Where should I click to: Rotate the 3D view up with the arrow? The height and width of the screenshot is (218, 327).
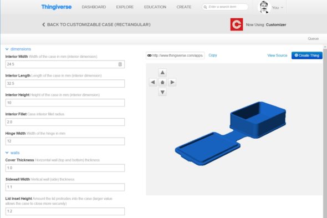pyautogui.click(x=162, y=73)
